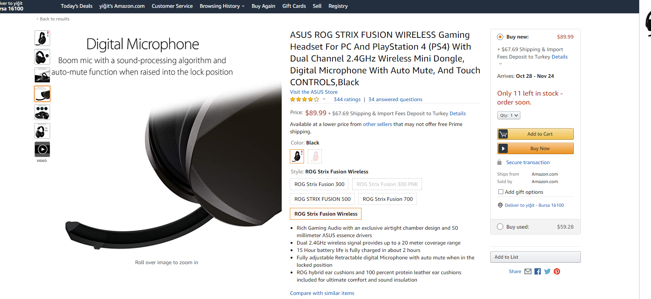Image resolution: width=651 pixels, height=299 pixels.
Task: Go to Gift Cards in the navigation bar
Action: tap(294, 6)
